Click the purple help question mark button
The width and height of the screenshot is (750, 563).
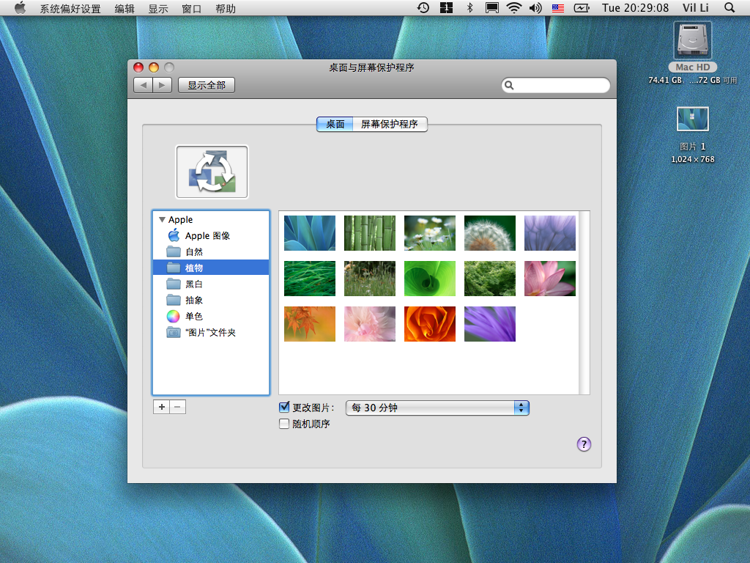click(584, 444)
